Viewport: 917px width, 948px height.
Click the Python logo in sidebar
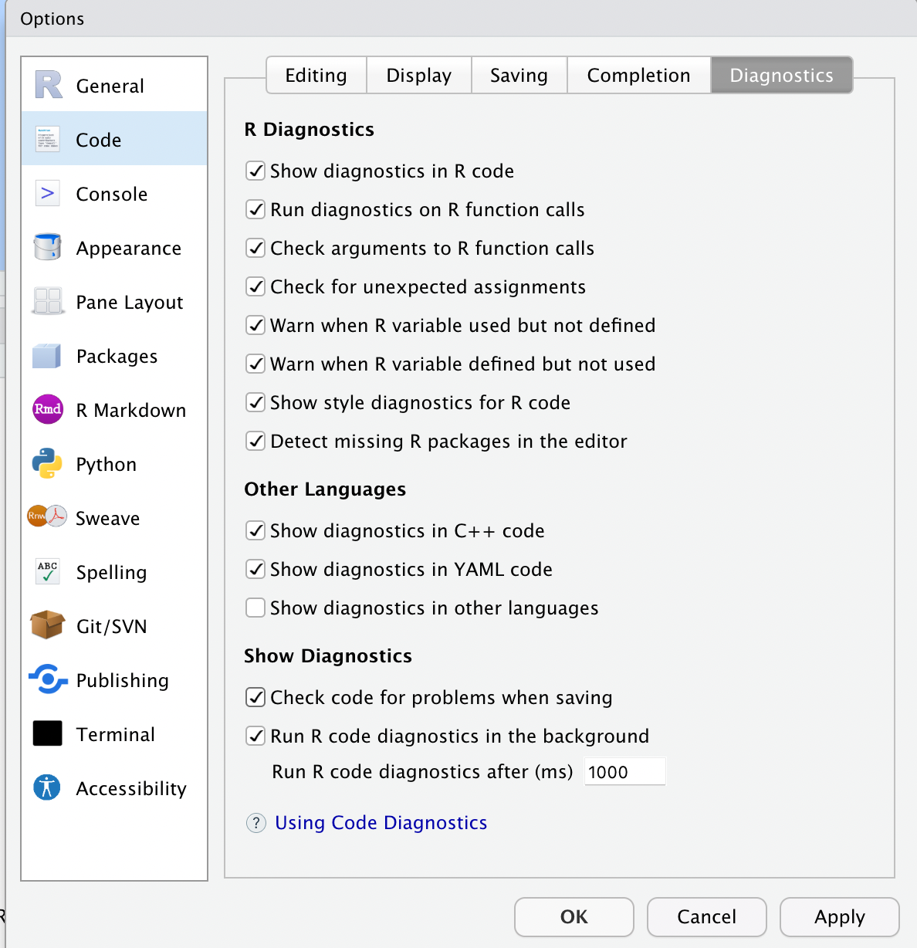tap(47, 463)
